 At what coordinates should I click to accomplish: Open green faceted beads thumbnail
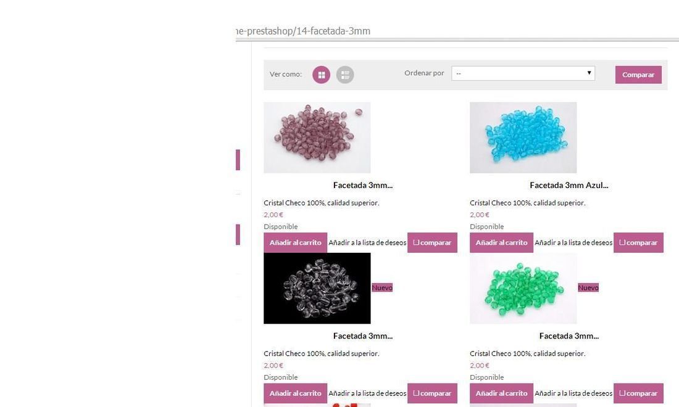pos(523,288)
